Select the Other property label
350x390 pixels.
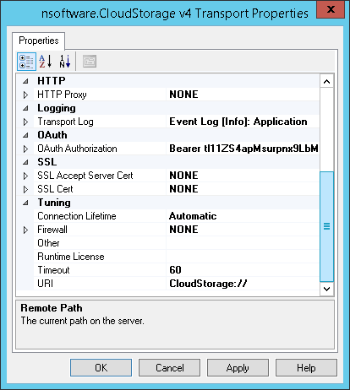pos(48,243)
